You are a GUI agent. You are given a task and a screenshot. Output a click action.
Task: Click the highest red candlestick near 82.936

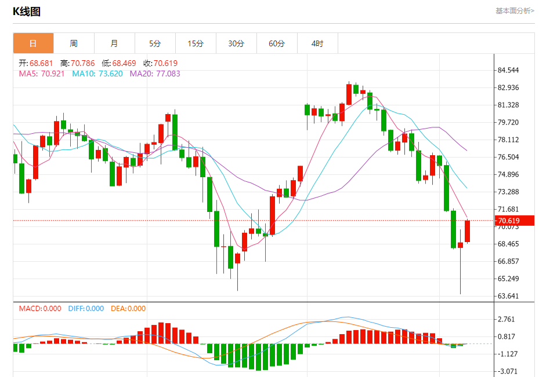349,94
